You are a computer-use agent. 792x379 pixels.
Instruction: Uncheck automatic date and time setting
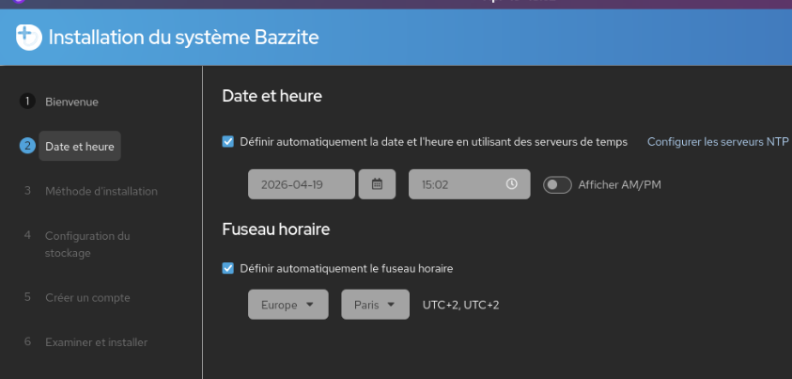(x=228, y=142)
